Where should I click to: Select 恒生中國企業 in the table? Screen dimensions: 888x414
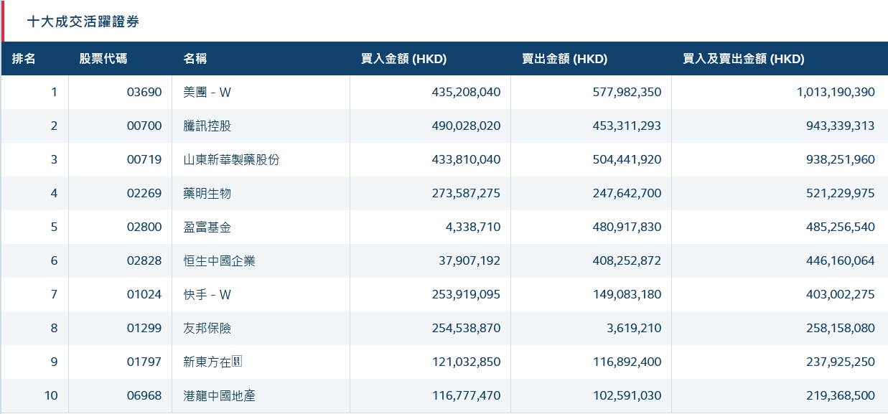tap(219, 260)
